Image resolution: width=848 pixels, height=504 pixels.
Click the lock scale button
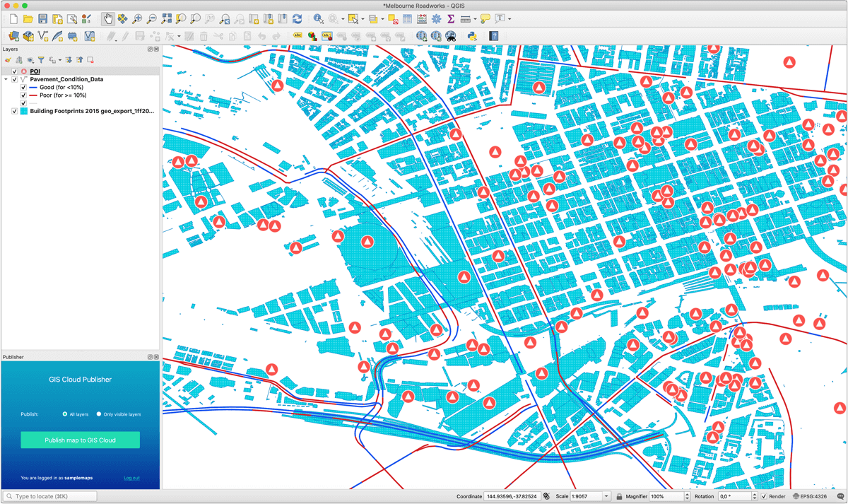pos(619,496)
